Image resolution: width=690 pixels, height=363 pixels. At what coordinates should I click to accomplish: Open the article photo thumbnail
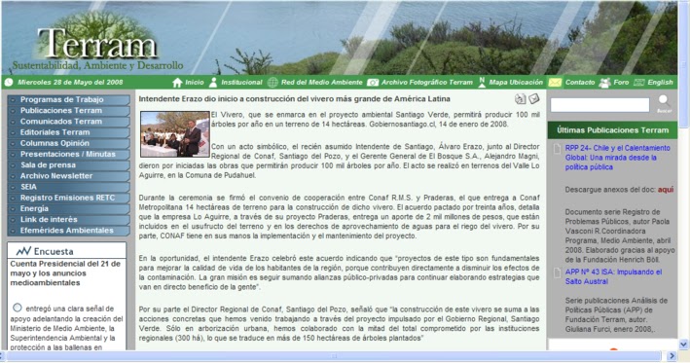pyautogui.click(x=175, y=134)
